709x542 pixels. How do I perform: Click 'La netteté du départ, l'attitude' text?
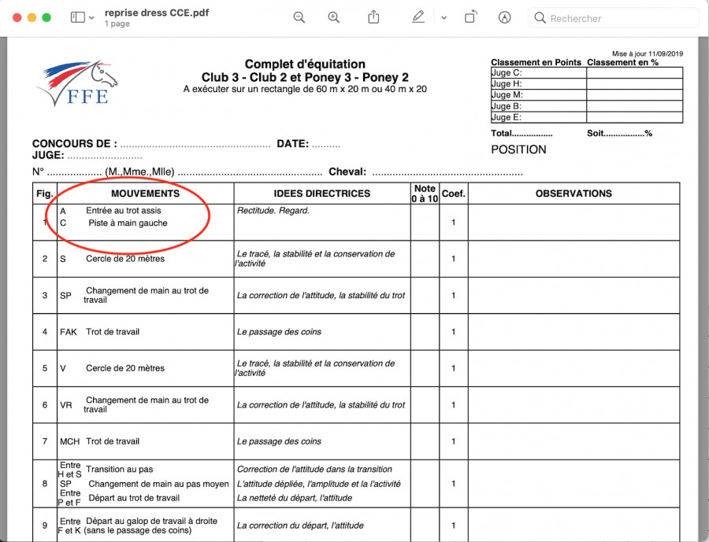[295, 498]
